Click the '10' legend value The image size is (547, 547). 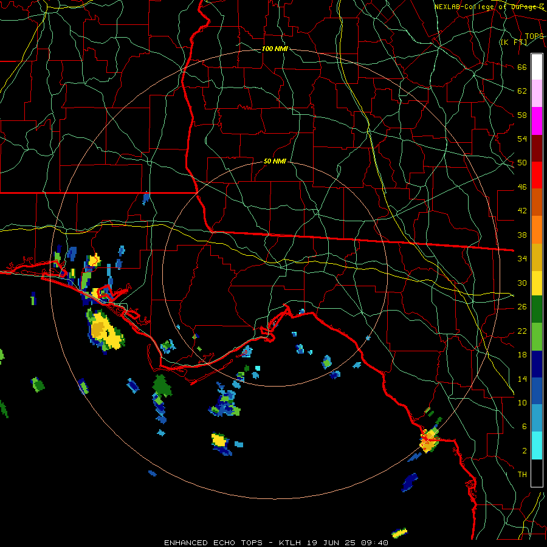pos(522,402)
